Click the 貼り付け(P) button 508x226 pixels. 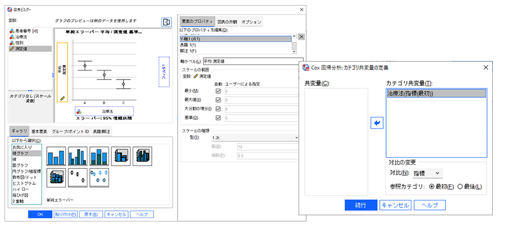coord(65,214)
